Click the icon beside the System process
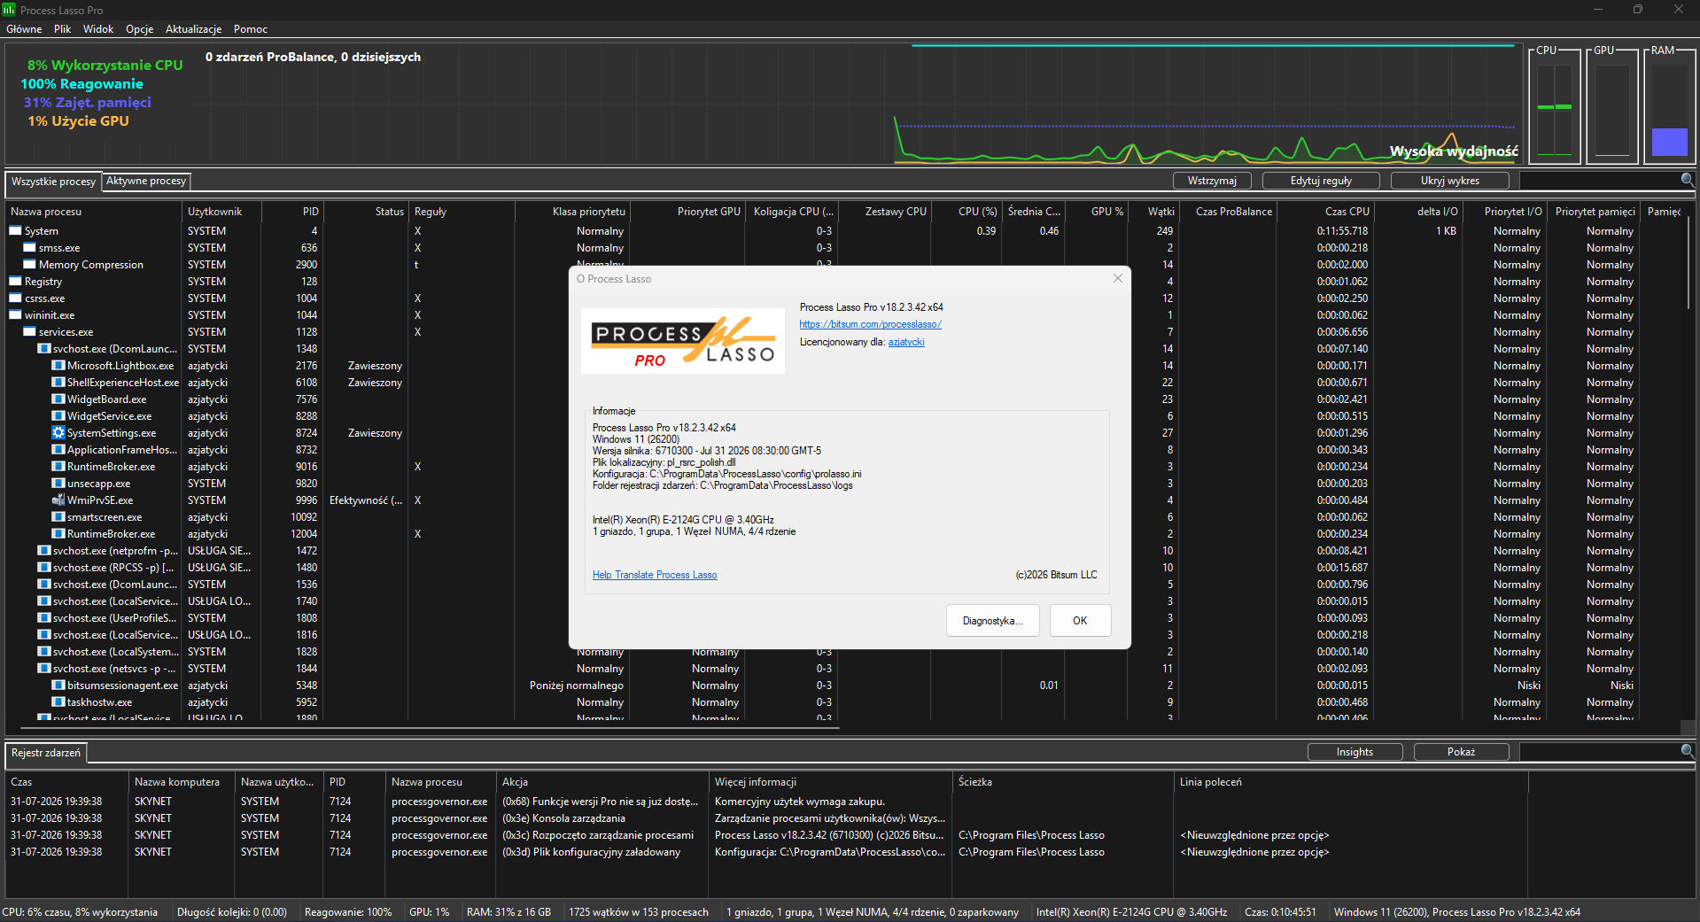The width and height of the screenshot is (1700, 922). 15,231
